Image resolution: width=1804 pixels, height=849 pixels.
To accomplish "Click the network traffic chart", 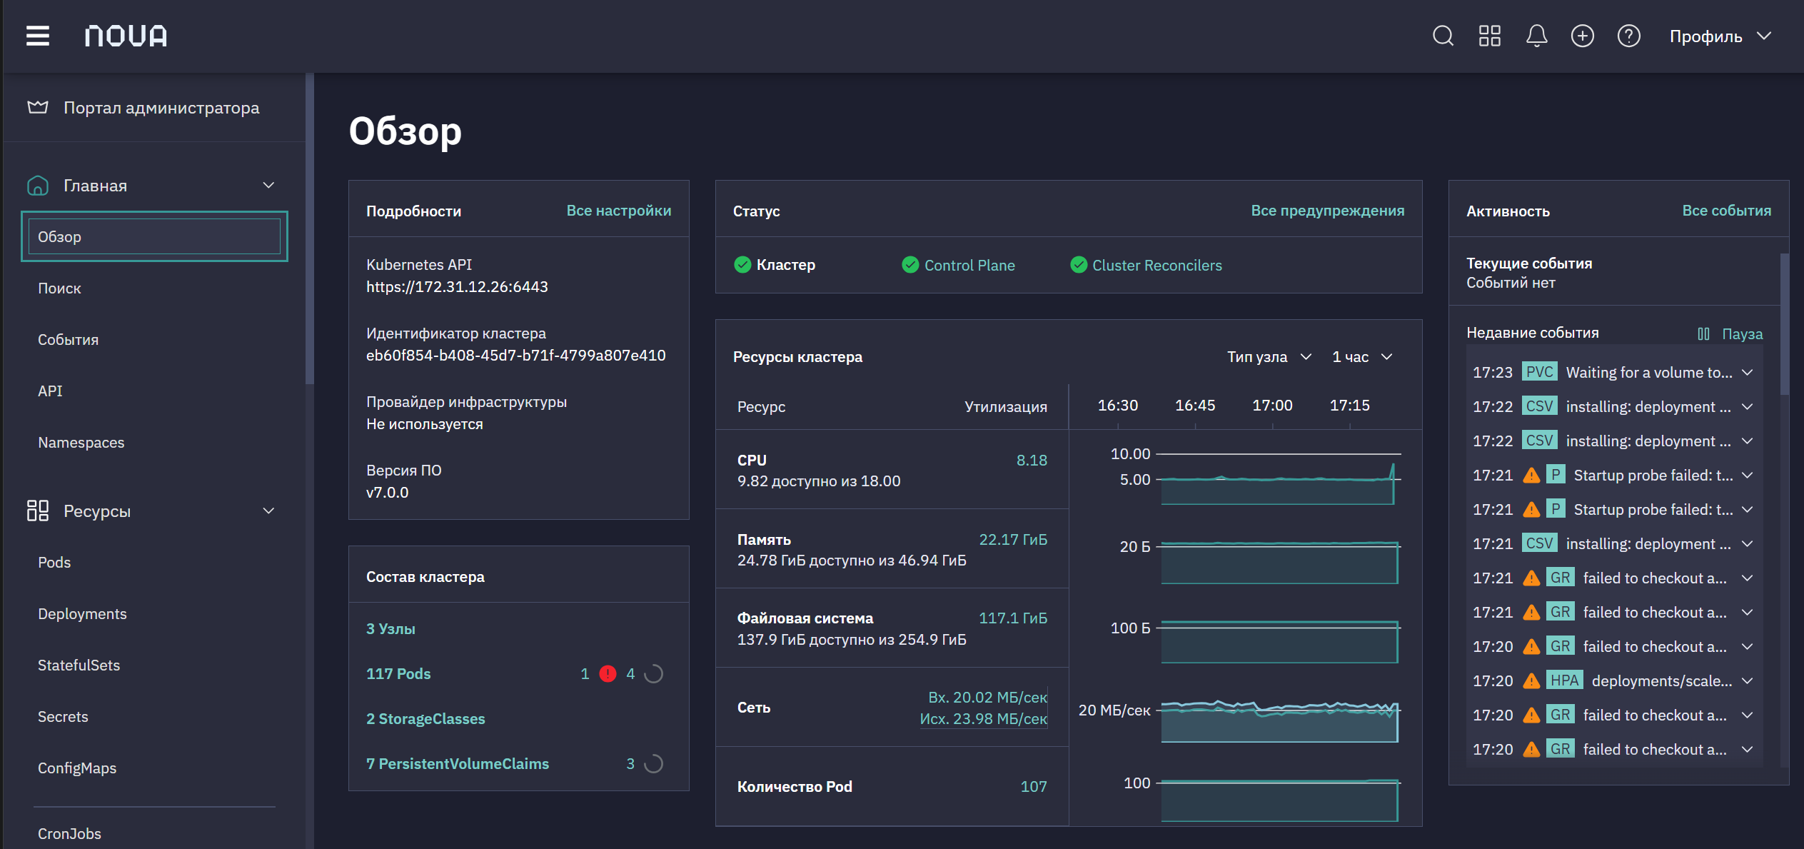I will coord(1278,720).
